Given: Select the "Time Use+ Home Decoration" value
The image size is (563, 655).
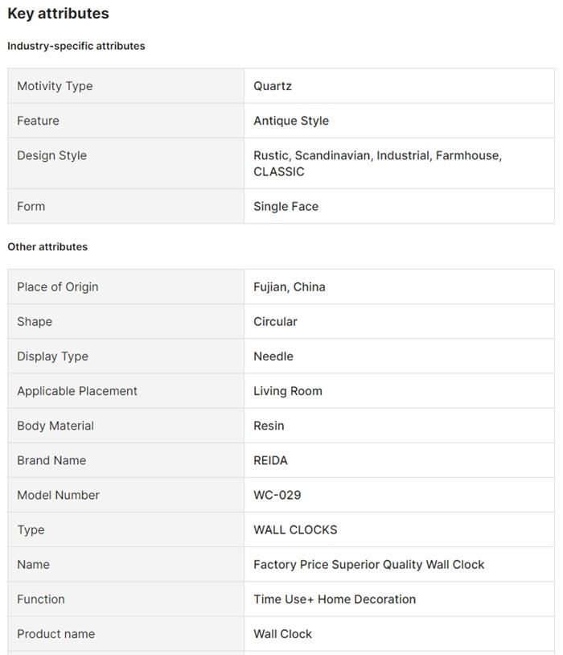Looking at the screenshot, I should click(x=335, y=599).
